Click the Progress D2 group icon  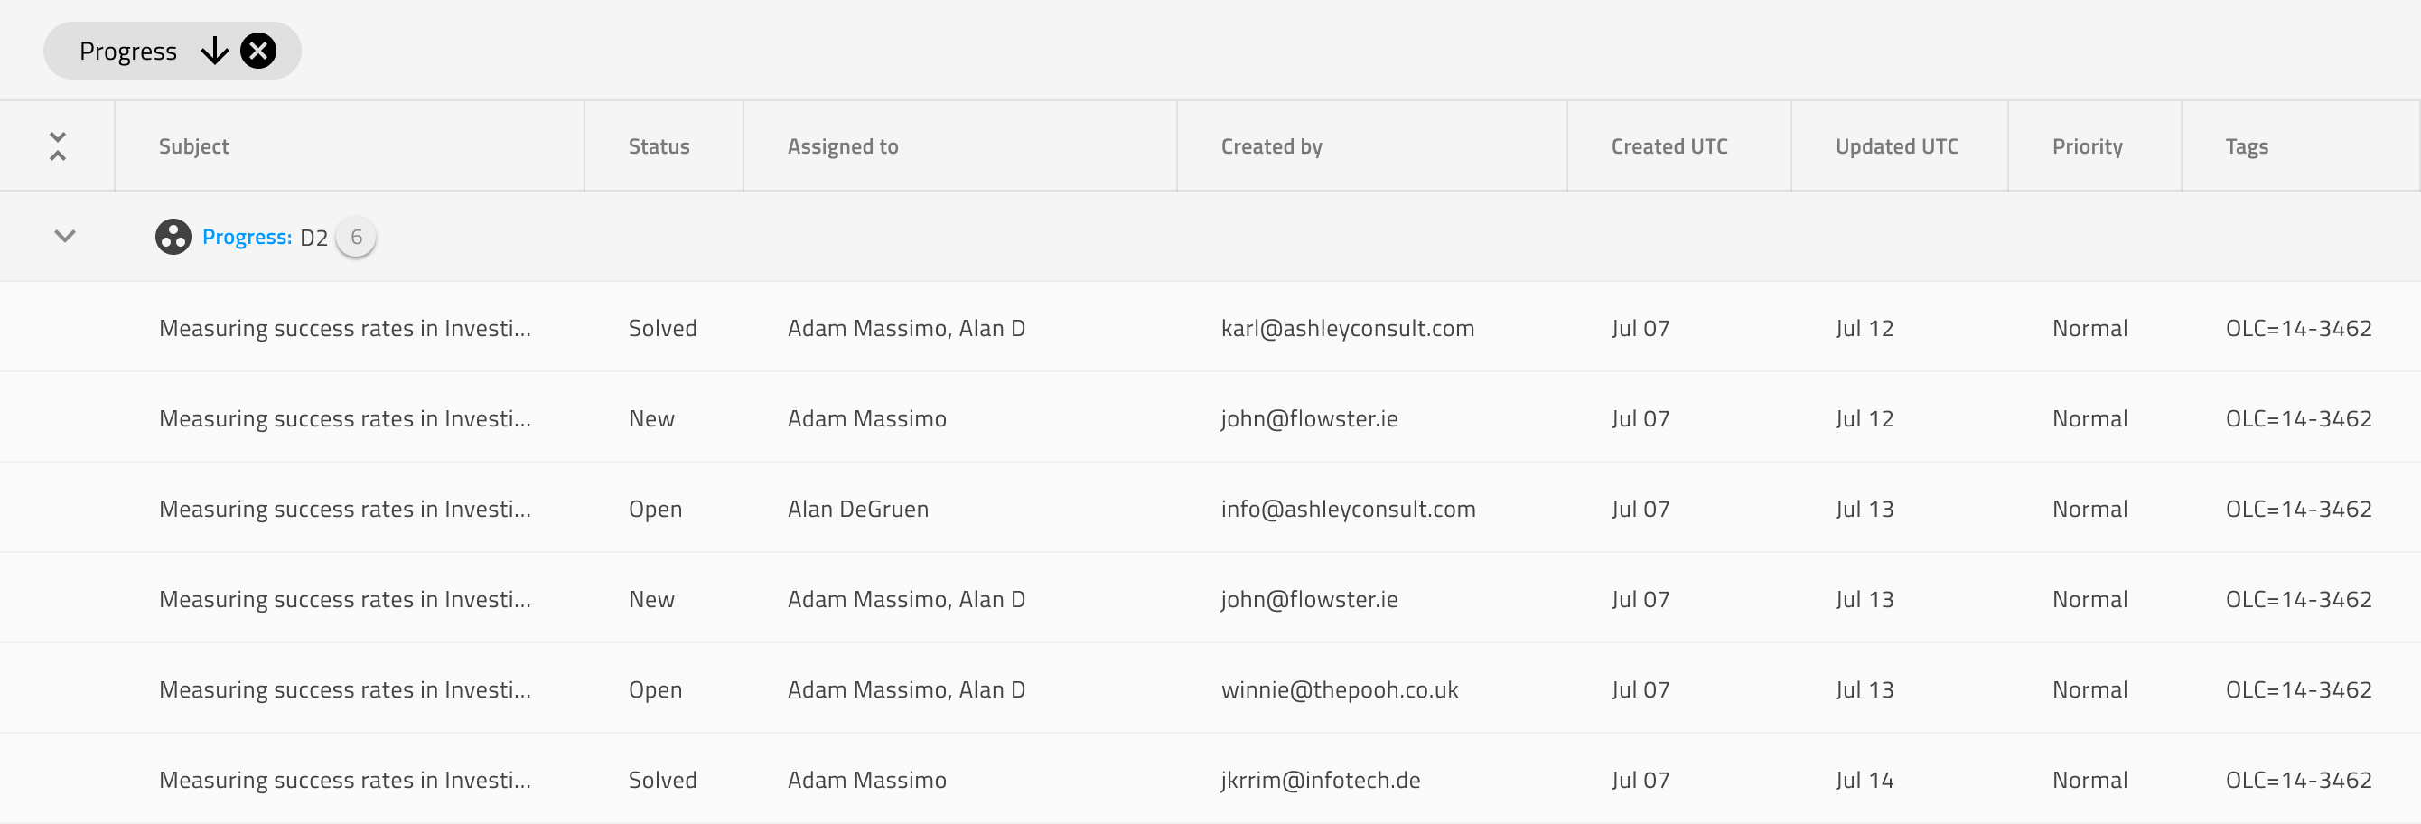173,237
